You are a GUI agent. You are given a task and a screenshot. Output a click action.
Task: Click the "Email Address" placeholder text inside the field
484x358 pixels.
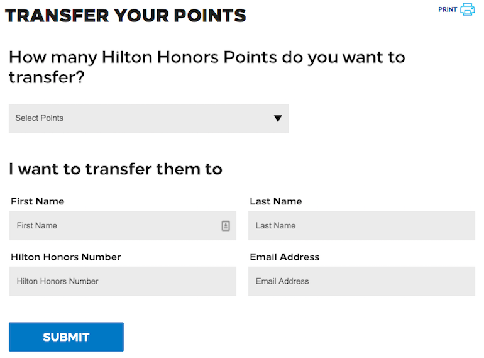pyautogui.click(x=282, y=281)
